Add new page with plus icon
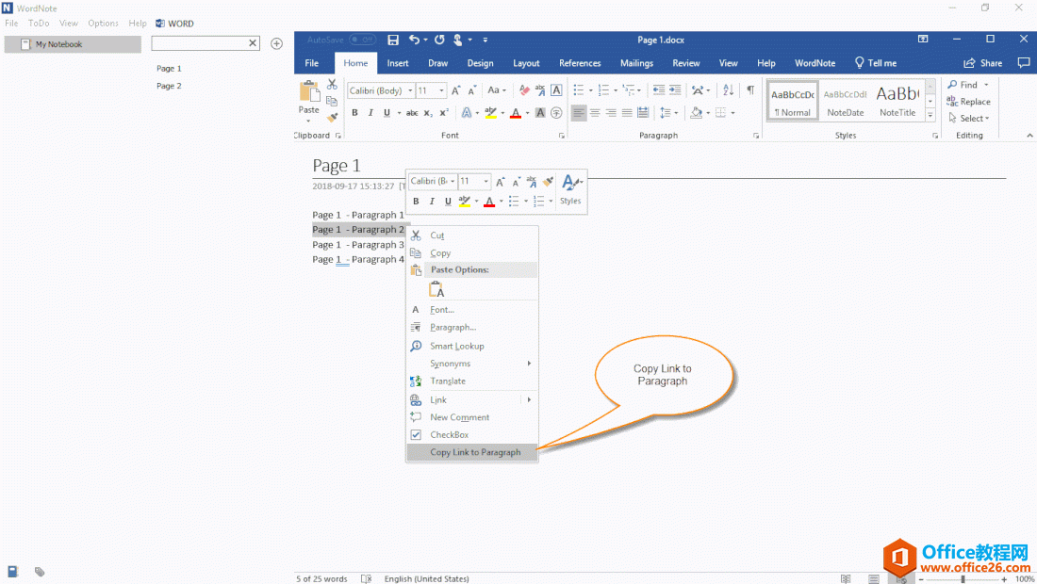The width and height of the screenshot is (1037, 584). [x=276, y=43]
